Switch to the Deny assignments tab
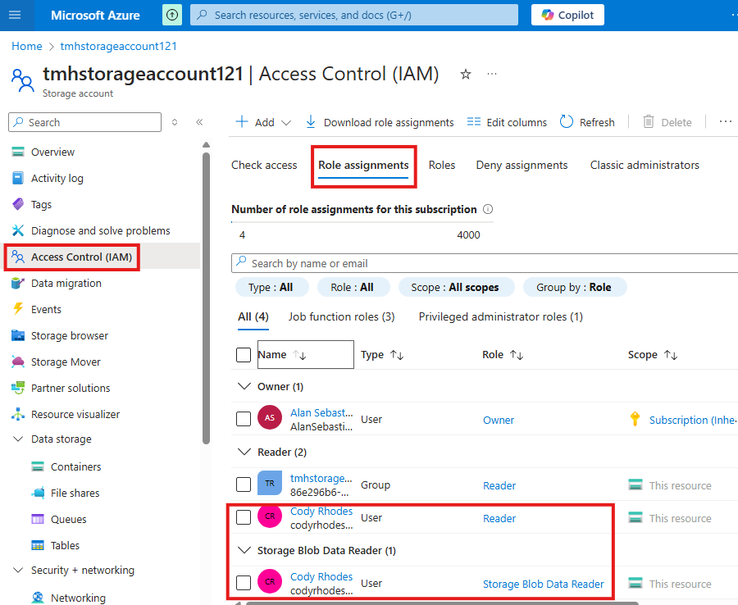Screen dimensions: 738x605 522,165
